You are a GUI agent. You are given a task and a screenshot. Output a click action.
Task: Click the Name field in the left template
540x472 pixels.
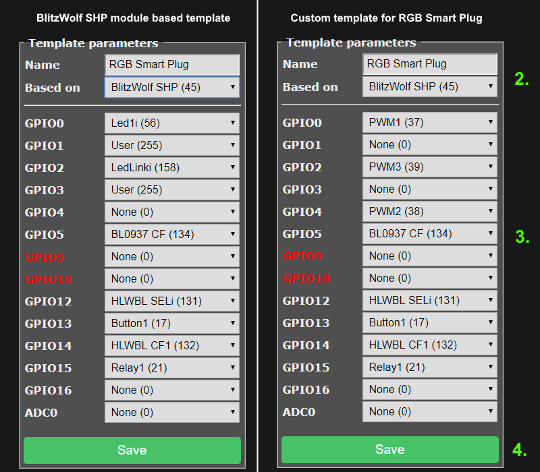tap(172, 64)
